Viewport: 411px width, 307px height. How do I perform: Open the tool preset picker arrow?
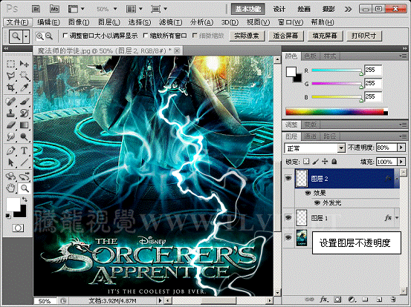coord(26,36)
